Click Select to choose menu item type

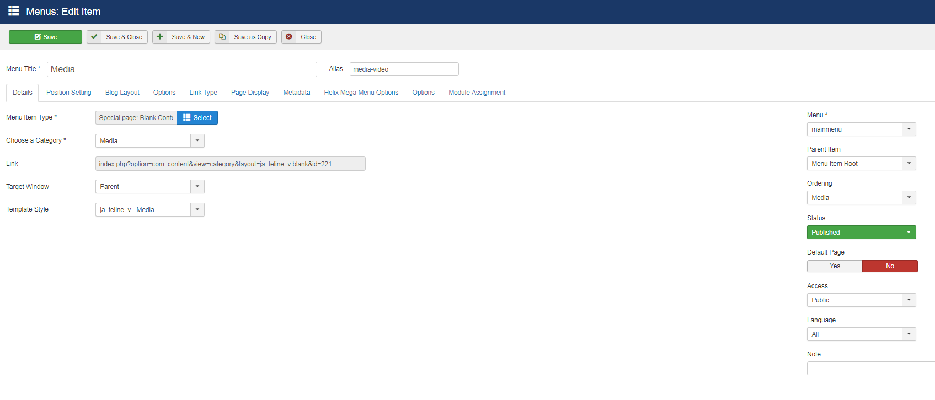(x=197, y=118)
